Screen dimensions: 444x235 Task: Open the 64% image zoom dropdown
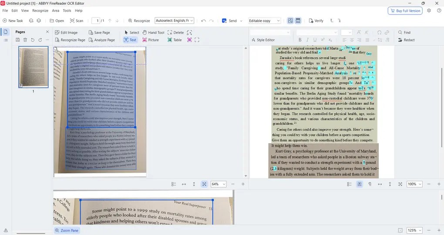[x=219, y=184]
